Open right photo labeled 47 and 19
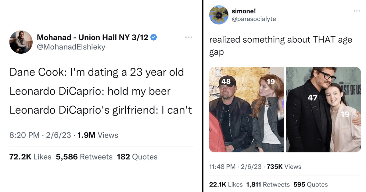The width and height of the screenshot is (366, 192). pyautogui.click(x=323, y=110)
